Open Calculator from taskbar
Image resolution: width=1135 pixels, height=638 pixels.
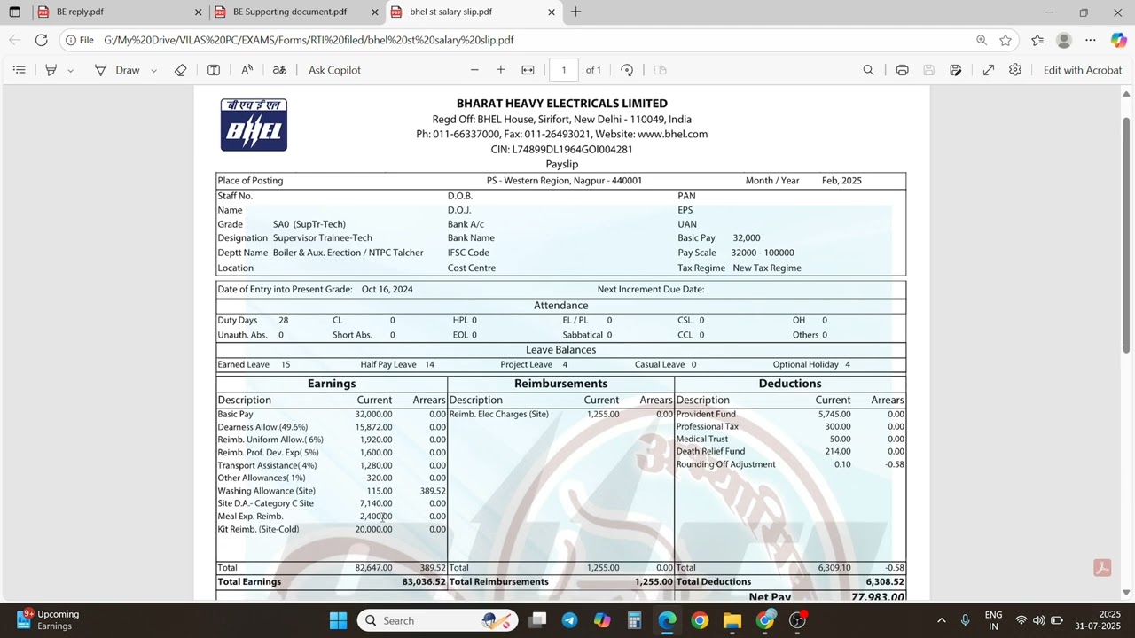635,620
